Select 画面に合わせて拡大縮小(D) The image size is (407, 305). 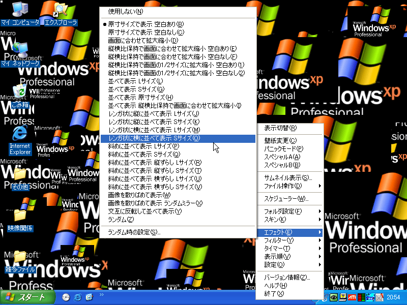tap(178, 41)
